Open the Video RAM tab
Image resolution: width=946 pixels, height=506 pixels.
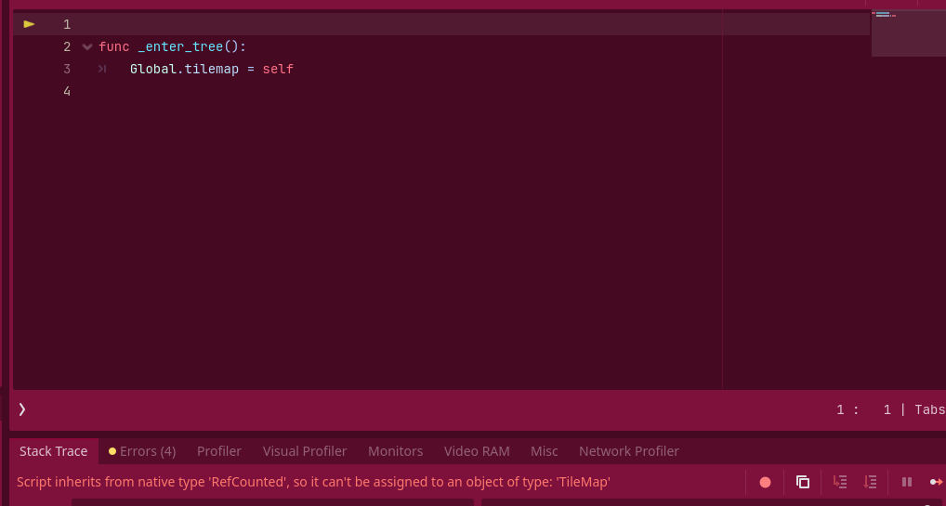pos(477,451)
